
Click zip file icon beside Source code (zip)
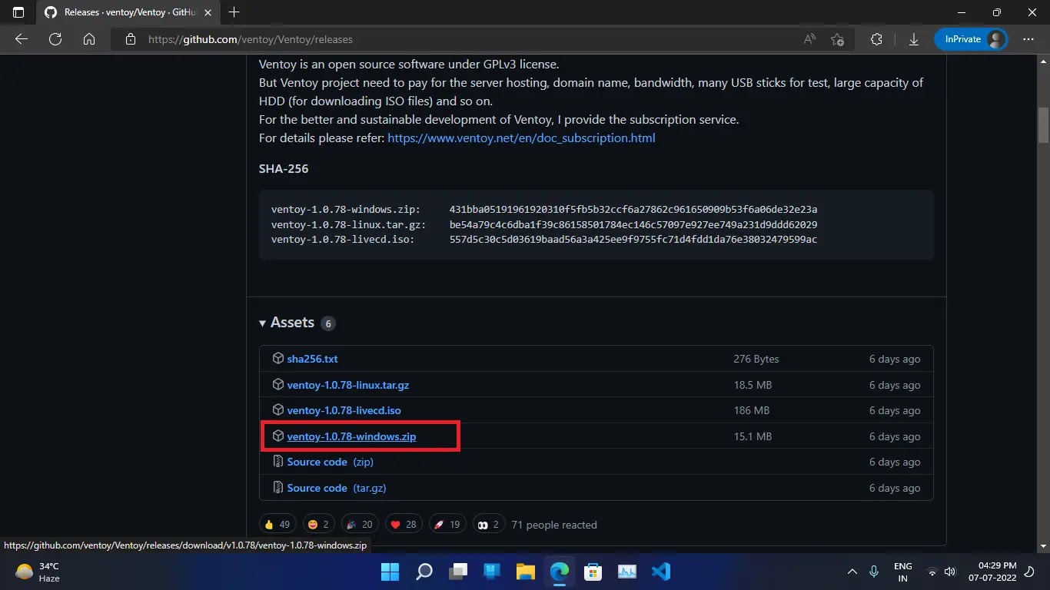[x=278, y=462]
